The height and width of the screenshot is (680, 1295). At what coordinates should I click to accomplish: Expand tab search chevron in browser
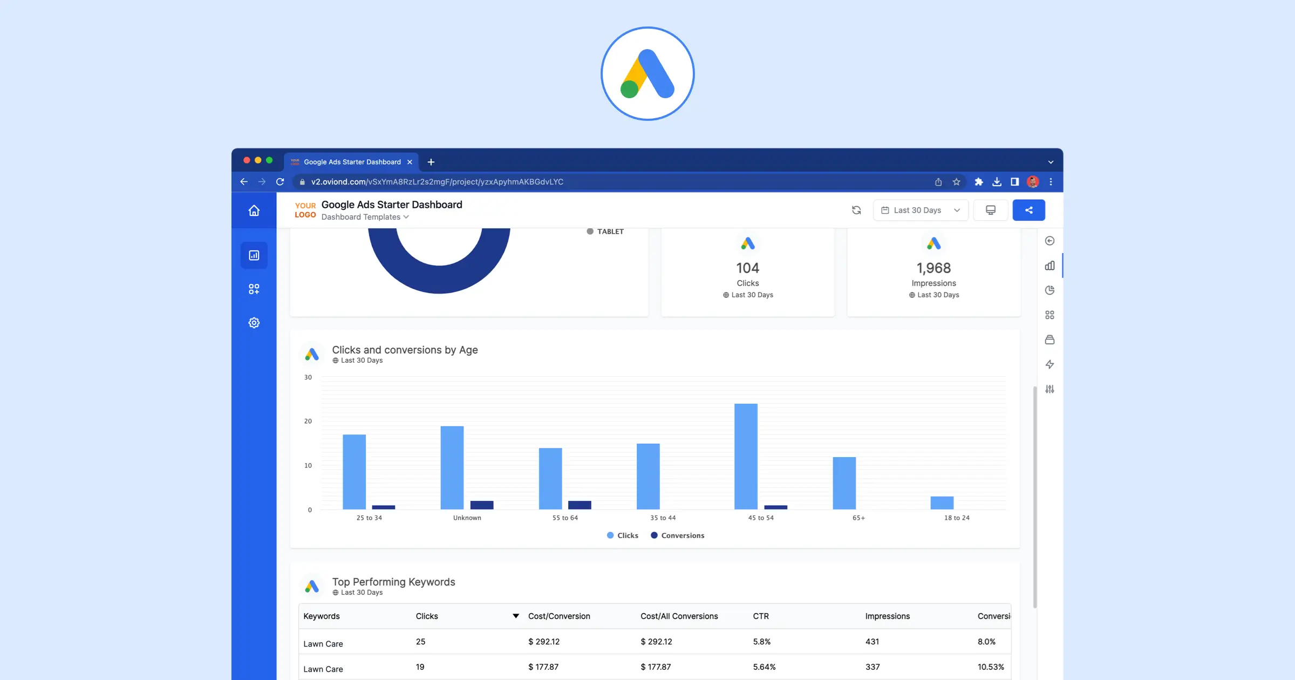tap(1051, 162)
